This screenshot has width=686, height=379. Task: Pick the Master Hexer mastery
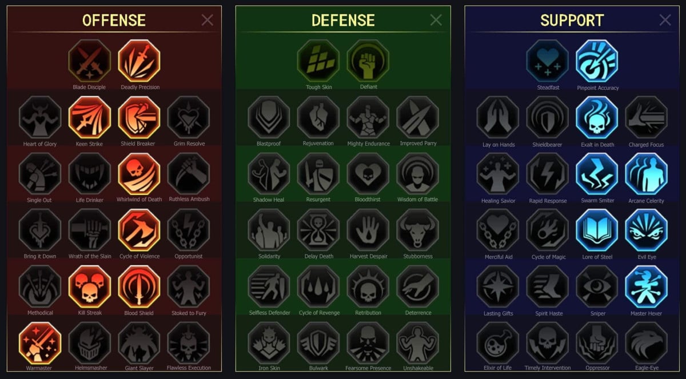pyautogui.click(x=647, y=286)
